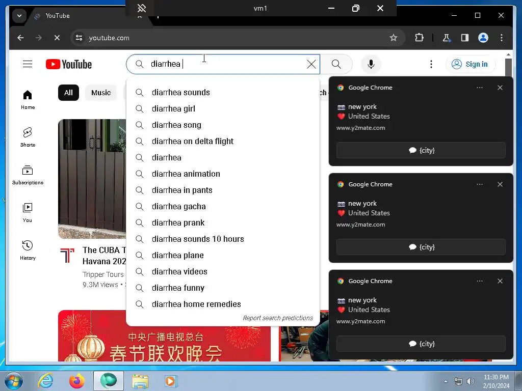Bookmark this page with star
Viewport: 522px width, 391px height.
(394, 38)
